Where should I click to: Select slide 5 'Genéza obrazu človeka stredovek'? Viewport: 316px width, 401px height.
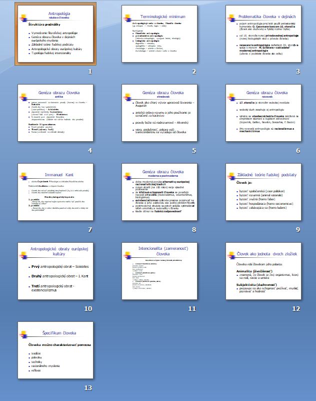[159, 113]
